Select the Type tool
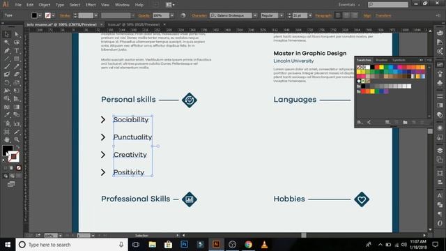 [17, 51]
